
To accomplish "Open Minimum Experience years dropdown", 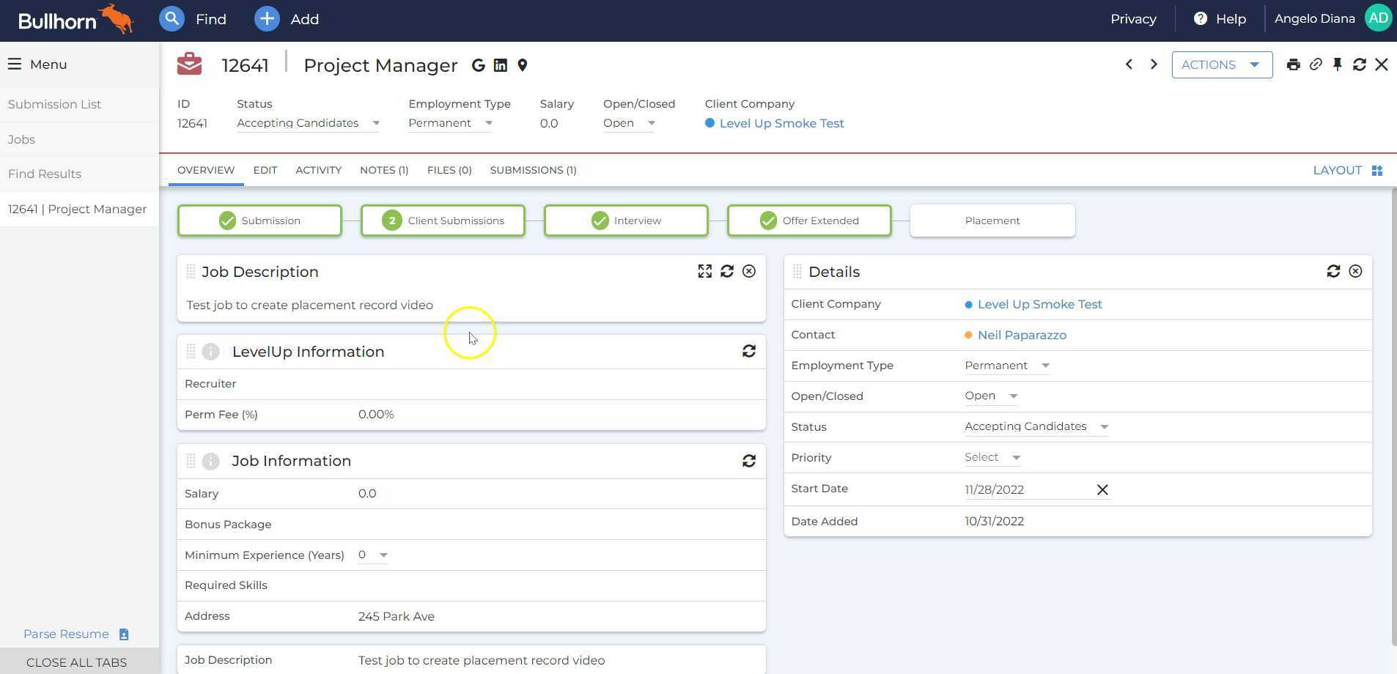I will point(373,555).
